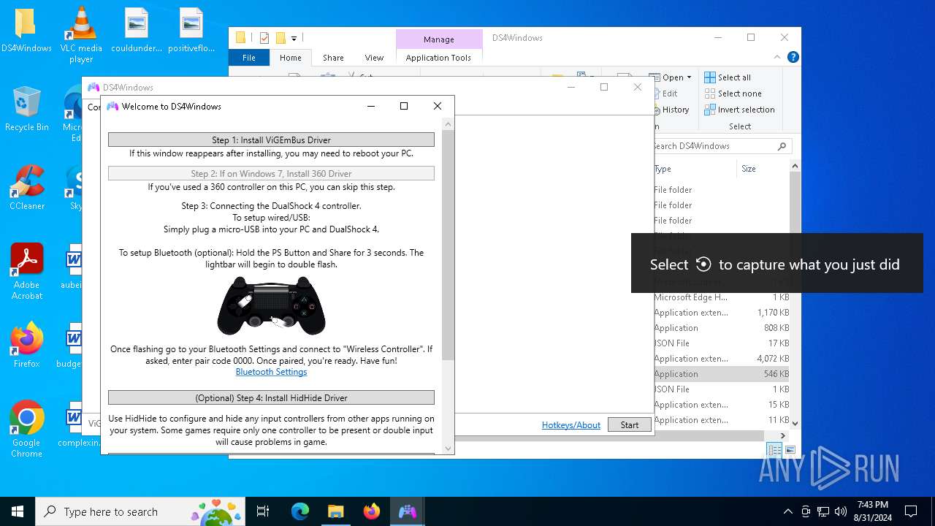Open the File menu in Explorer

(249, 58)
